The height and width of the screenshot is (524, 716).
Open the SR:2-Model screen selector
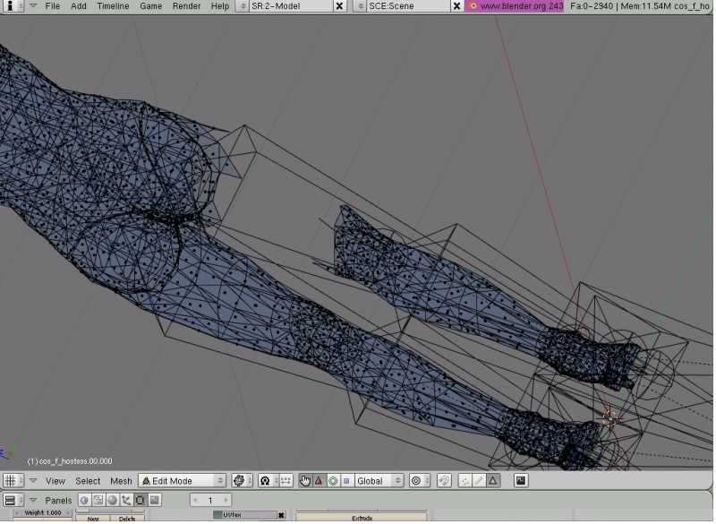[x=243, y=6]
